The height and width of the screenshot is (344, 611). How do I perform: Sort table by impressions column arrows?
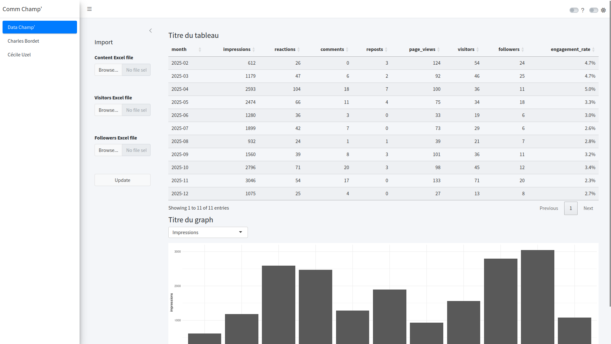[254, 49]
